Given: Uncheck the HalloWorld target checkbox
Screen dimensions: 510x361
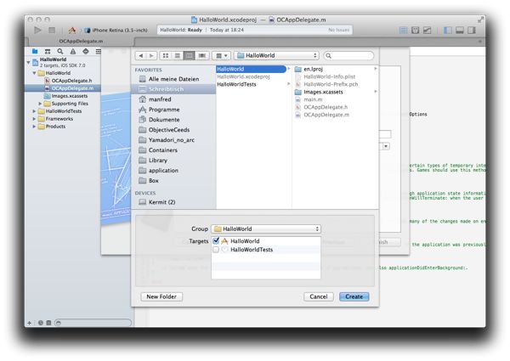Looking at the screenshot, I should coord(216,240).
